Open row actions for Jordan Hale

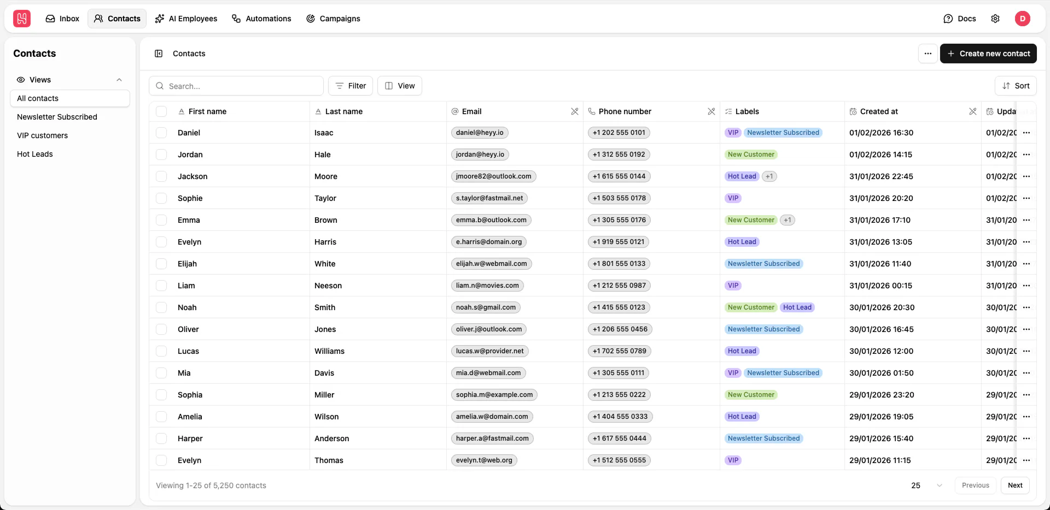[x=1026, y=155]
